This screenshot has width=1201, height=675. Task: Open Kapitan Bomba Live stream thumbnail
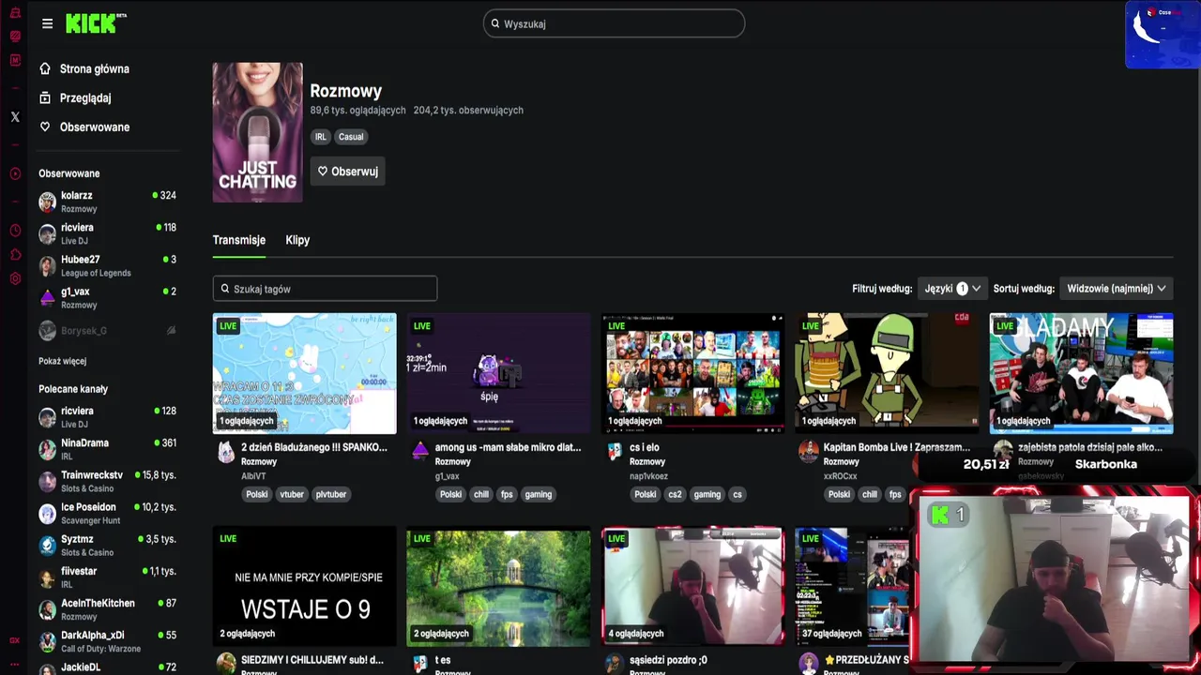(x=887, y=373)
